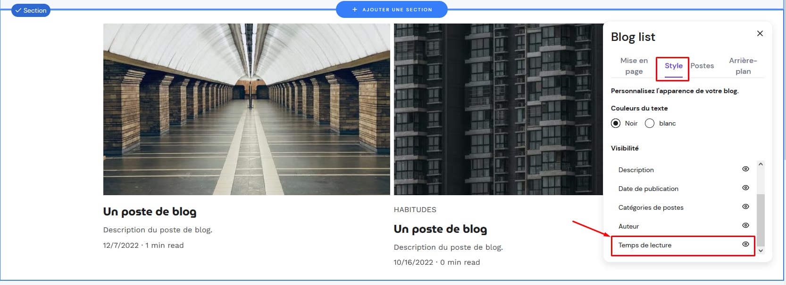The height and width of the screenshot is (285, 786).
Task: Toggle Catégories de postes eye icon
Action: (x=745, y=206)
